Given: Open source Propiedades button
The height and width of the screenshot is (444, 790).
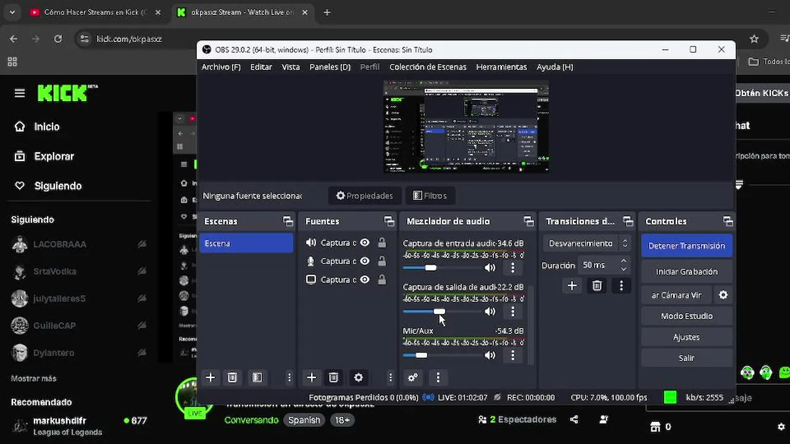Looking at the screenshot, I should pos(365,195).
